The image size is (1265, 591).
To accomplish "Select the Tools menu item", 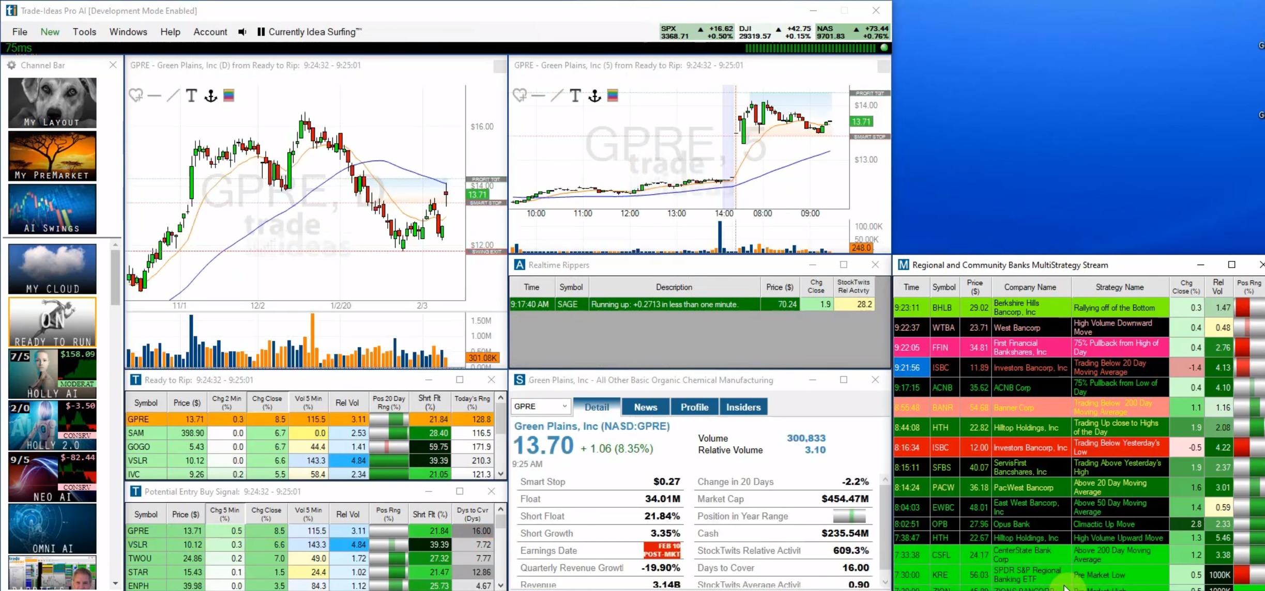I will click(x=84, y=32).
